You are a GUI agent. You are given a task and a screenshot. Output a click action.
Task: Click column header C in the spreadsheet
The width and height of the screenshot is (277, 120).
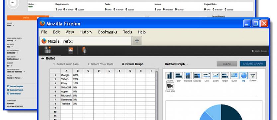pyautogui.click(x=88, y=71)
